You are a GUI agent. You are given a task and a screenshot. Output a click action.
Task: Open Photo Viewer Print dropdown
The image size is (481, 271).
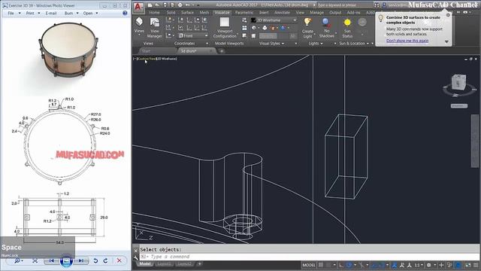point(33,14)
